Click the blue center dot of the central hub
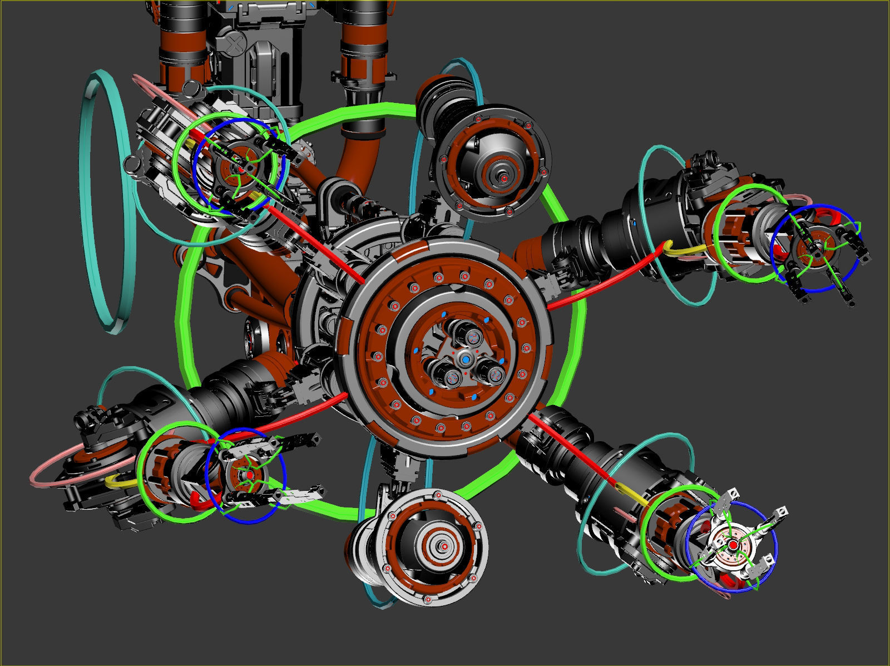Viewport: 890px width, 666px height. [x=466, y=361]
